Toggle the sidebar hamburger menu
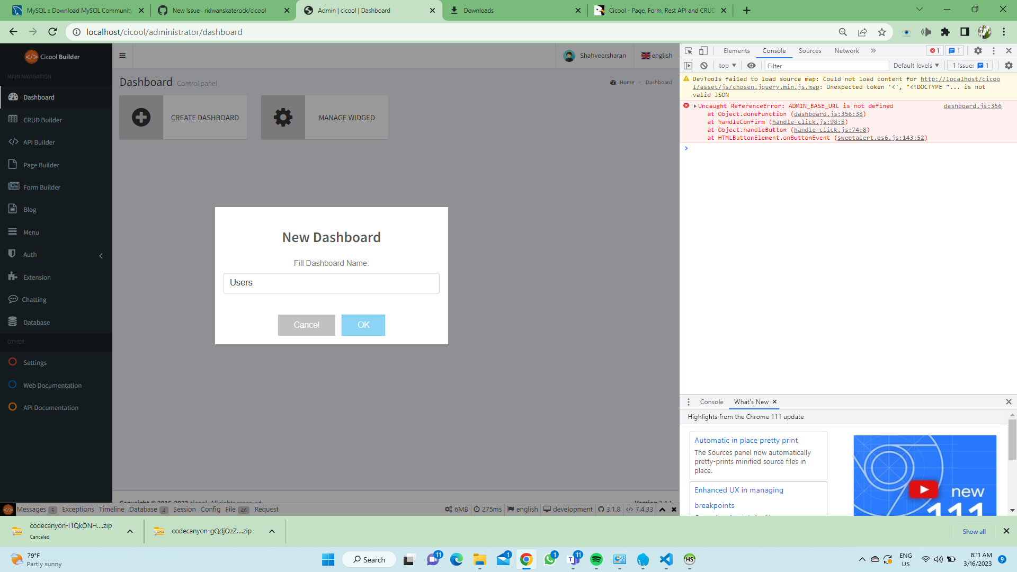1017x572 pixels. tap(122, 55)
